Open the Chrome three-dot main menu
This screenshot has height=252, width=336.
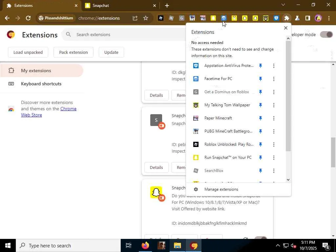tap(329, 18)
